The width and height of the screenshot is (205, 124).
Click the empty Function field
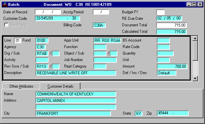click(x=100, y=47)
